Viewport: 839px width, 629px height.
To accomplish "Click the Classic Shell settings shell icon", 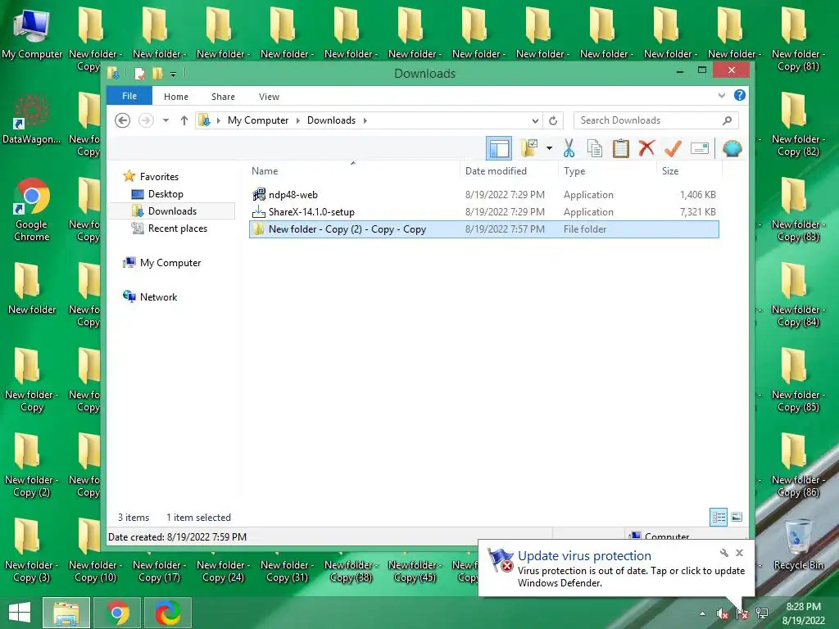I will coord(732,148).
